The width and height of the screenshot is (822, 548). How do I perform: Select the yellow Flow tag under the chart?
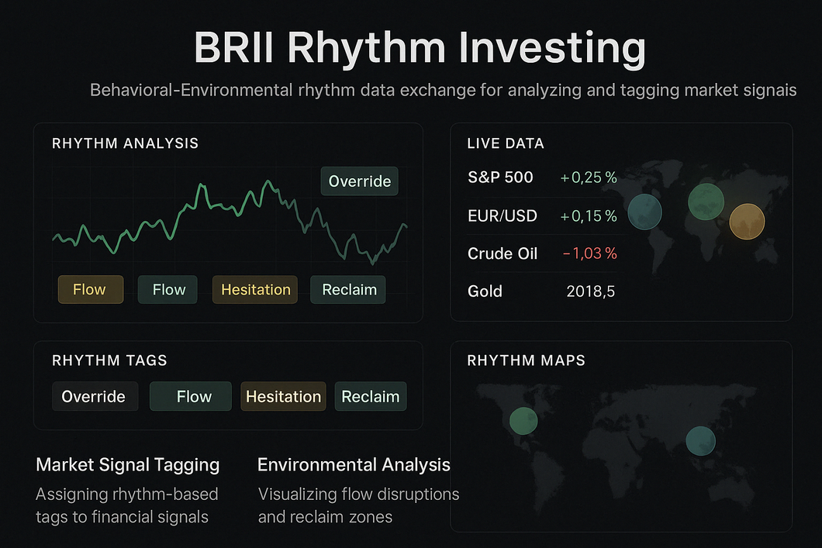click(91, 290)
